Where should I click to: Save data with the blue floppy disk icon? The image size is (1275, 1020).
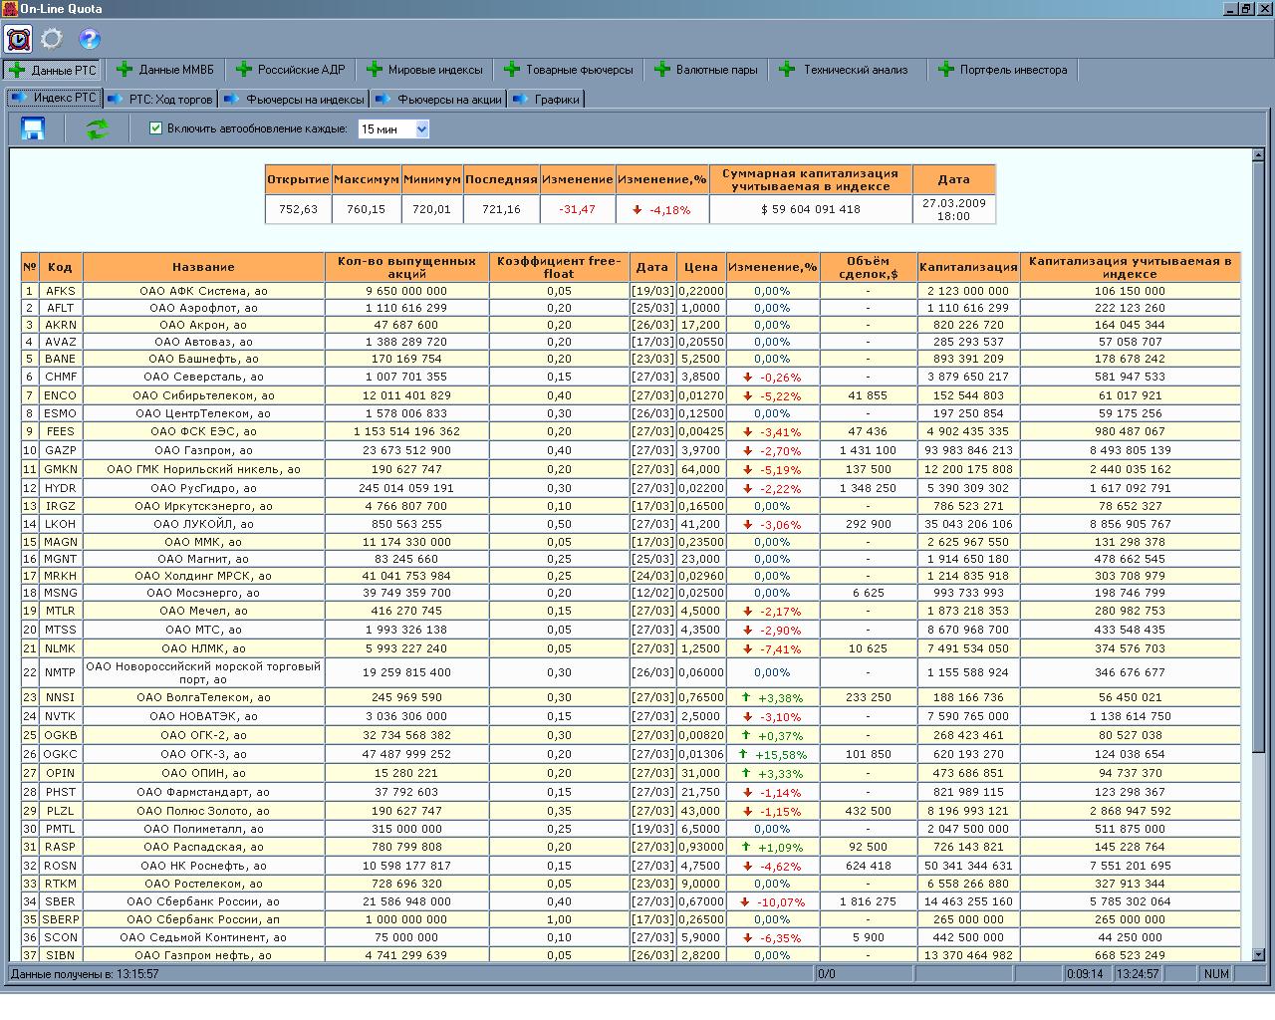tap(33, 128)
